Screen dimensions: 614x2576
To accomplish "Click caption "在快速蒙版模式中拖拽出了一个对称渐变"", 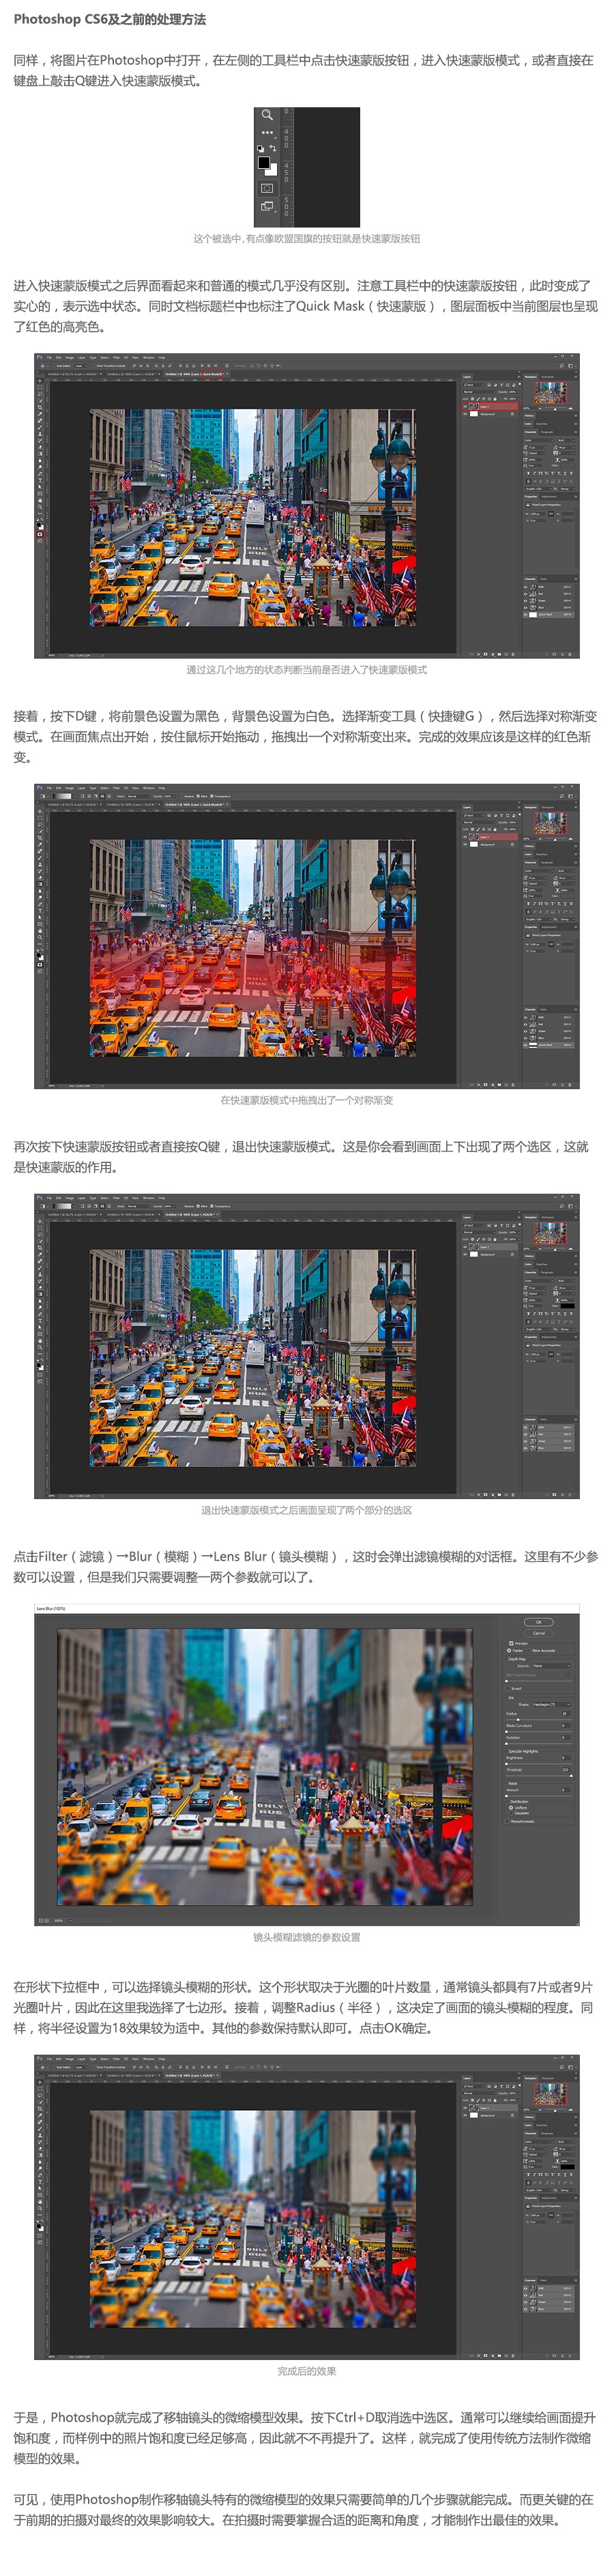I will [306, 1100].
